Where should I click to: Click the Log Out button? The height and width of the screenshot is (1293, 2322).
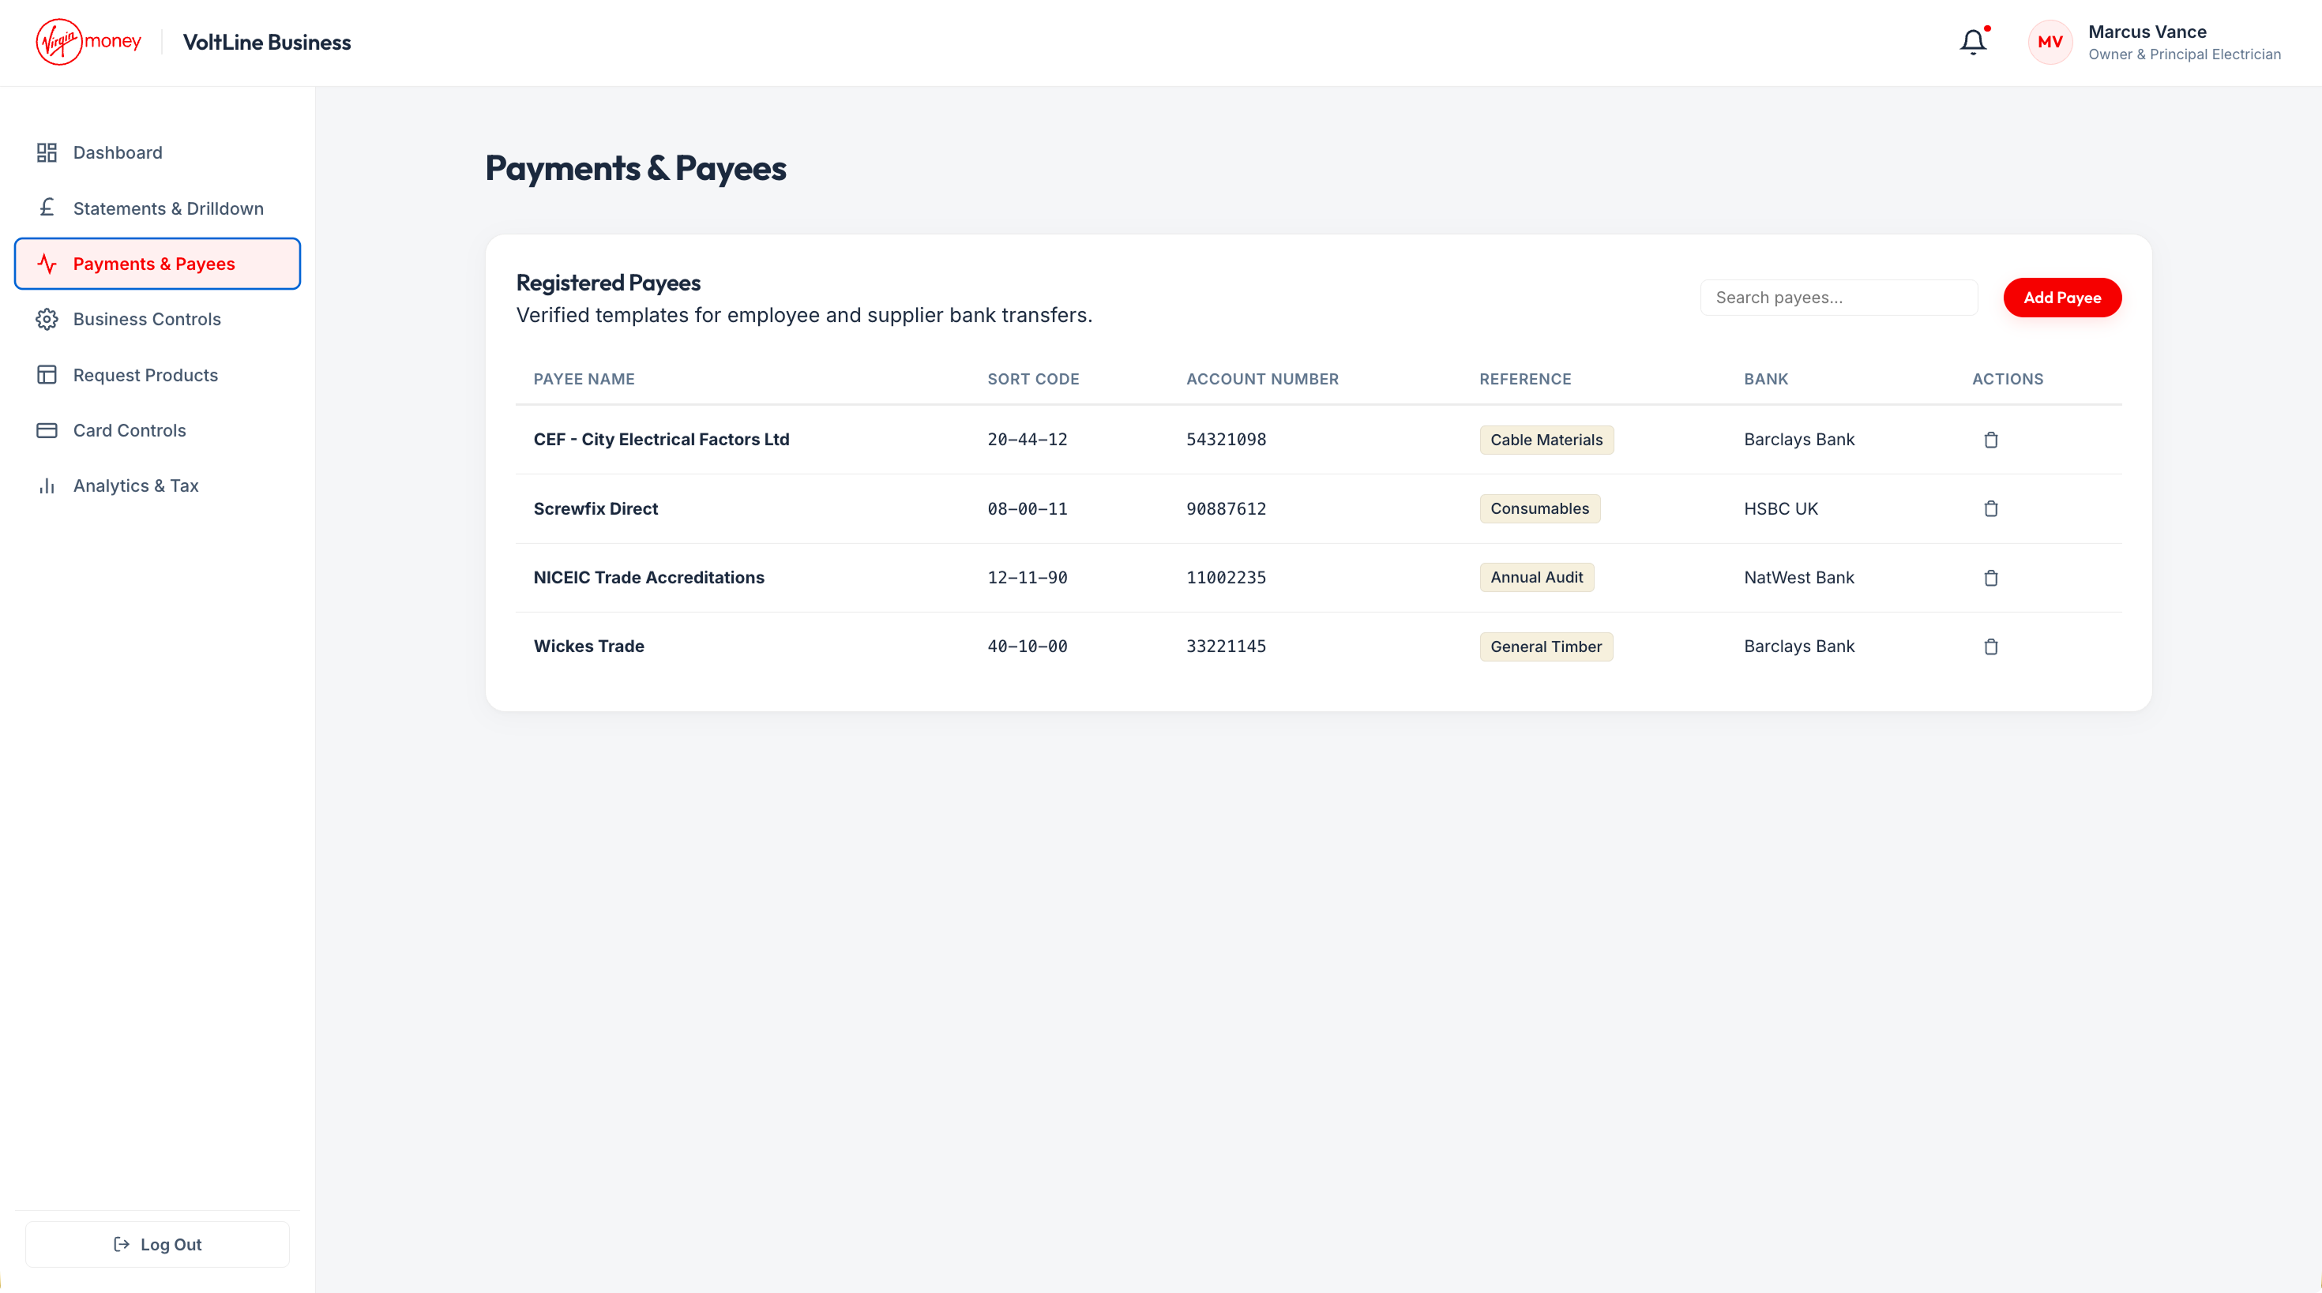point(157,1244)
